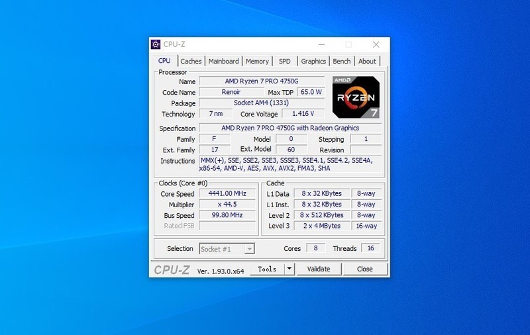The width and height of the screenshot is (530, 335).
Task: Click the Multiplier value x 44.5
Action: coord(227,205)
